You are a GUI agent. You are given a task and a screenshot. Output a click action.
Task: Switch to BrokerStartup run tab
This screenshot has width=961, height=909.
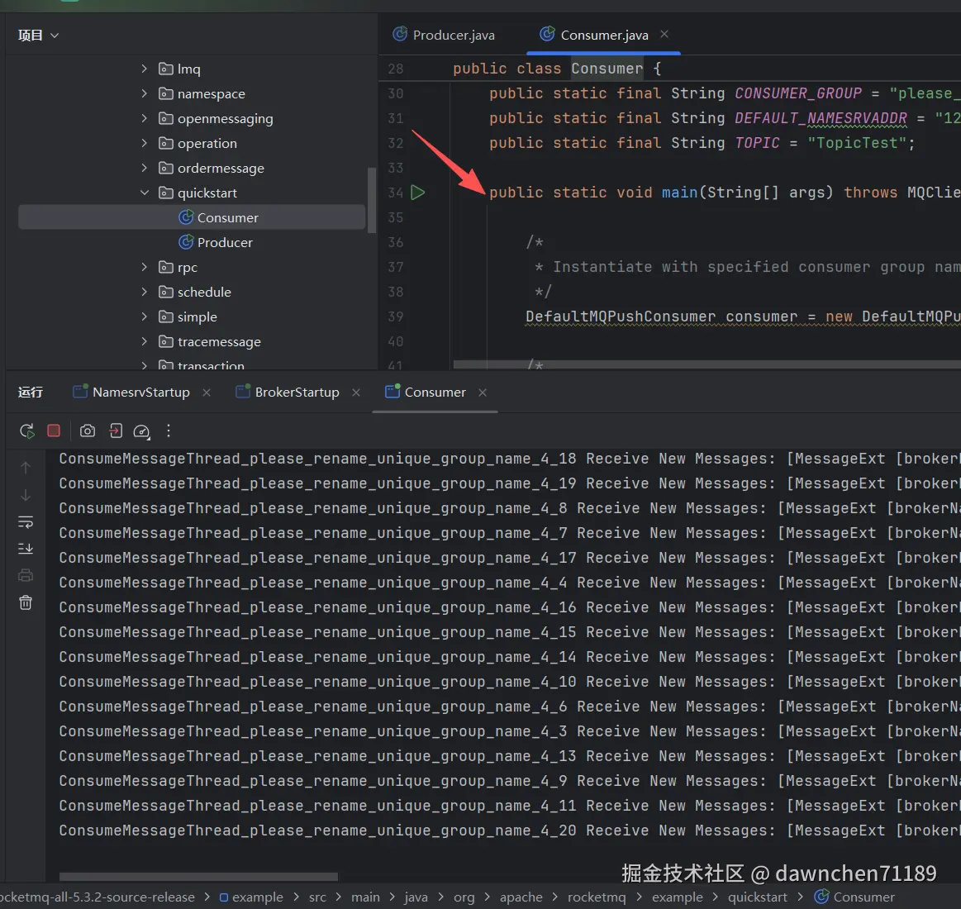pyautogui.click(x=297, y=393)
